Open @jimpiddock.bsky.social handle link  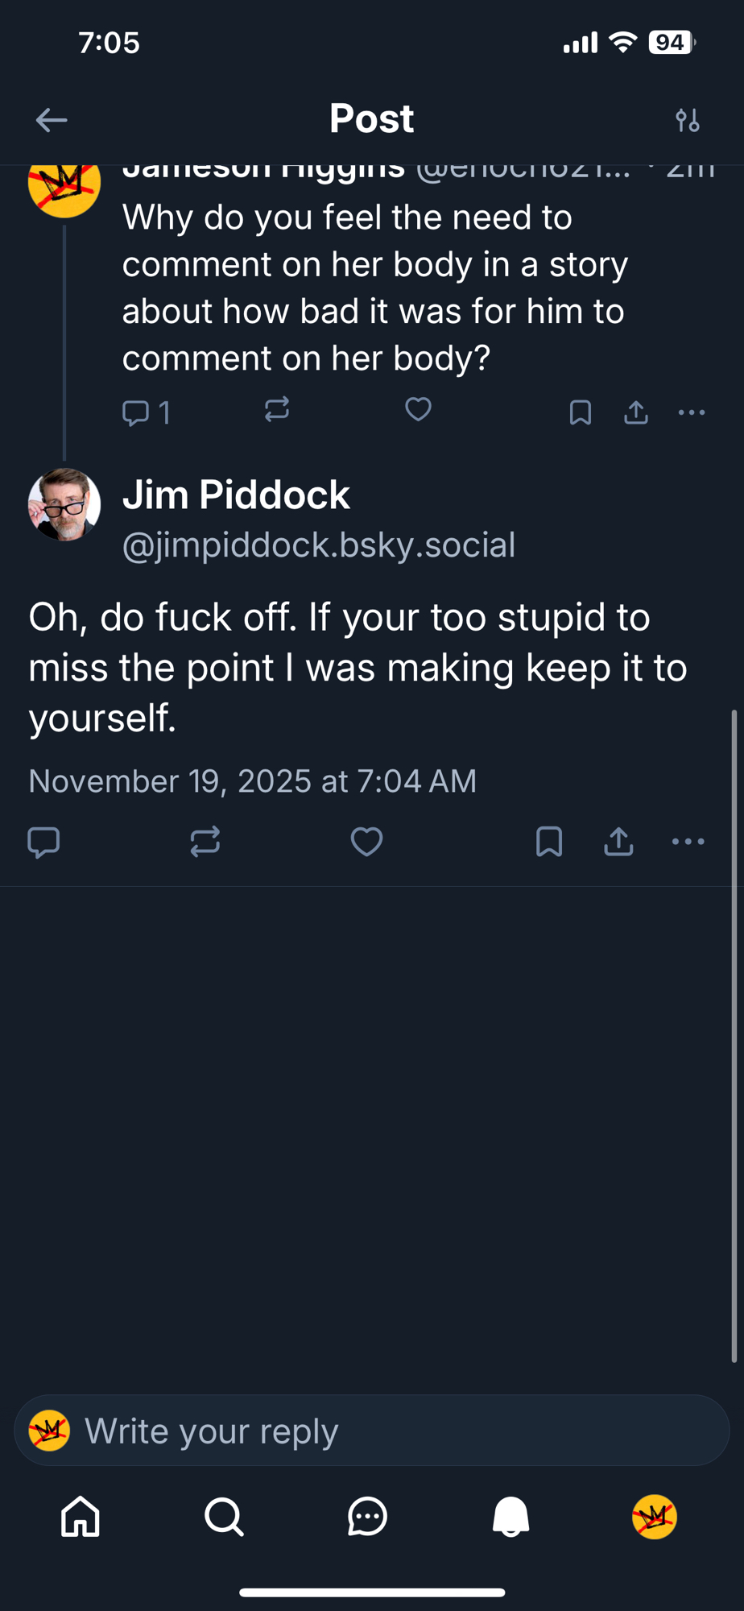coord(318,545)
